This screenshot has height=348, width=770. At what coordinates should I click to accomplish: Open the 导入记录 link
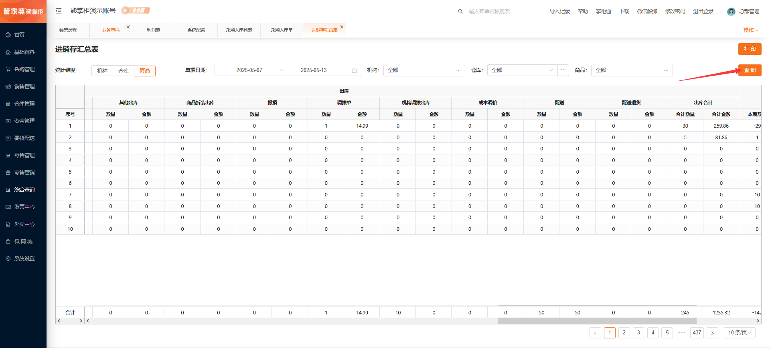click(559, 11)
